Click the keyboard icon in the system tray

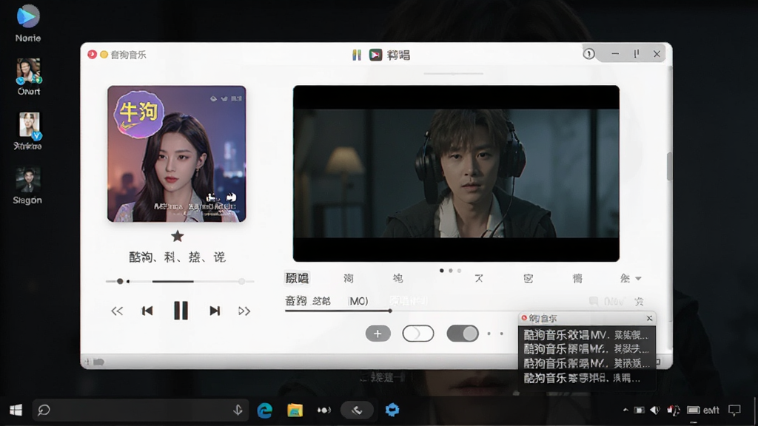tap(693, 410)
